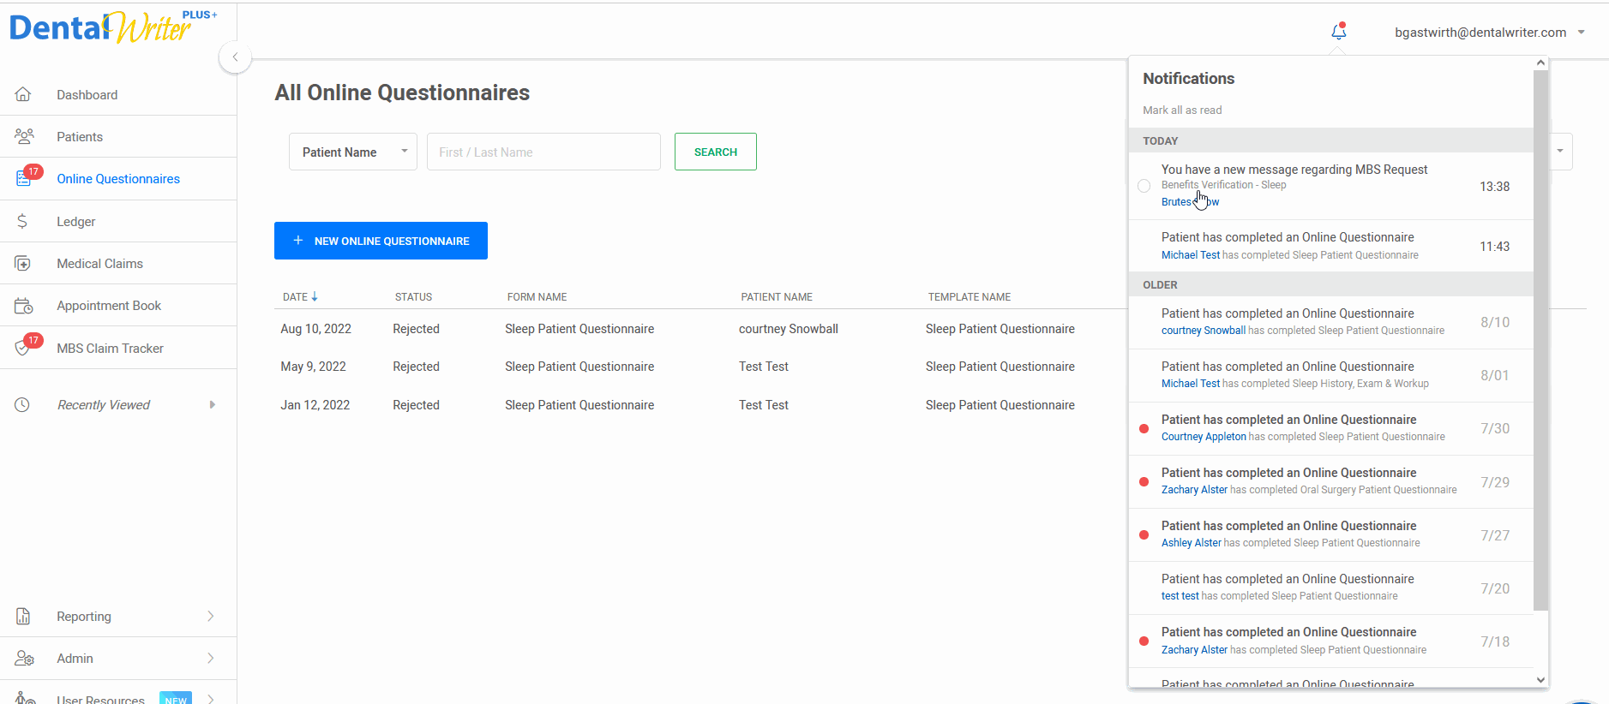Click the Online Questionnaires icon with badge
Viewport: 1609px width, 704px height.
[24, 178]
